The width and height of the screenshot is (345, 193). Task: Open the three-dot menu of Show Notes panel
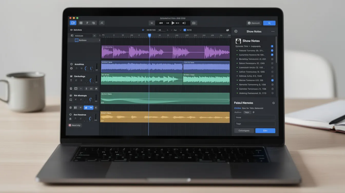(x=273, y=32)
